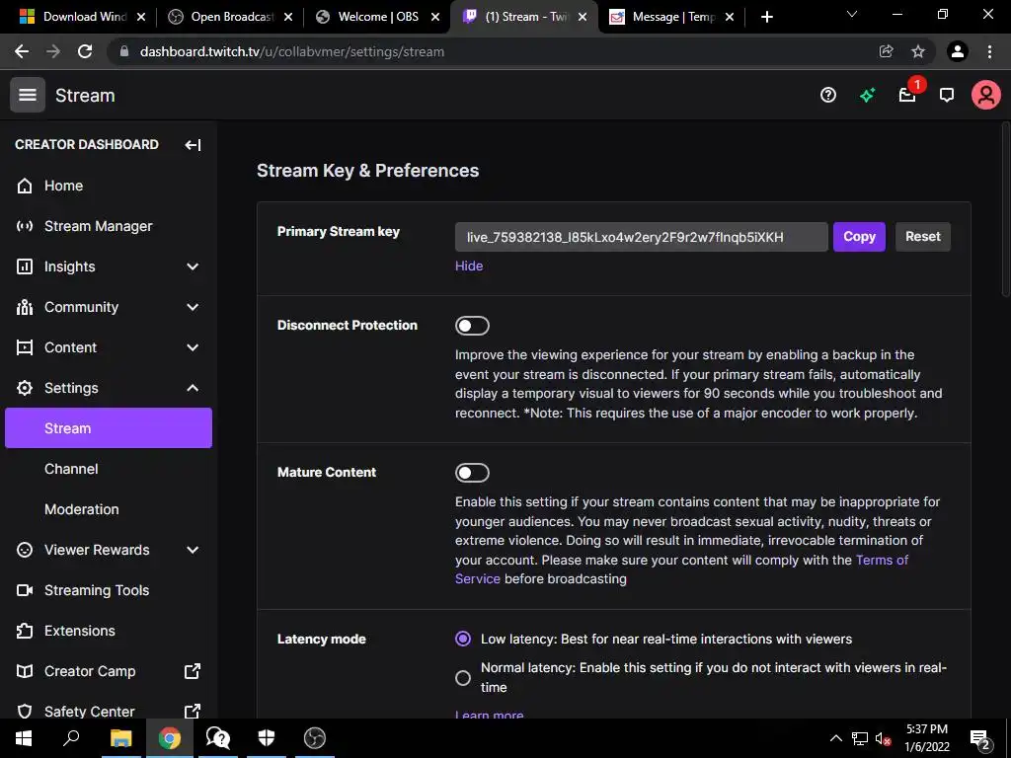Click the Content film icon
This screenshot has width=1011, height=758.
(x=25, y=347)
